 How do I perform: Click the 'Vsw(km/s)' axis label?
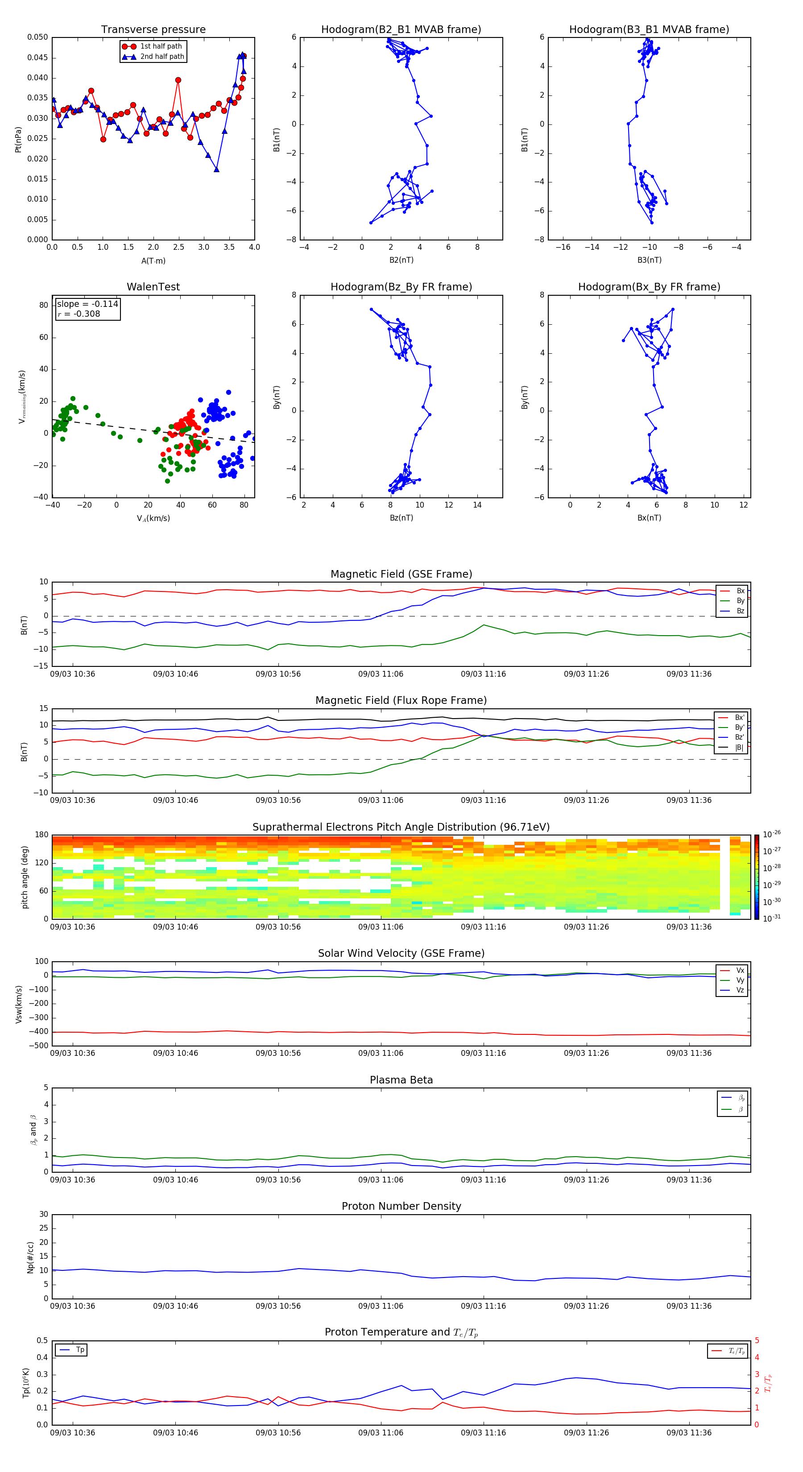coord(18,1004)
